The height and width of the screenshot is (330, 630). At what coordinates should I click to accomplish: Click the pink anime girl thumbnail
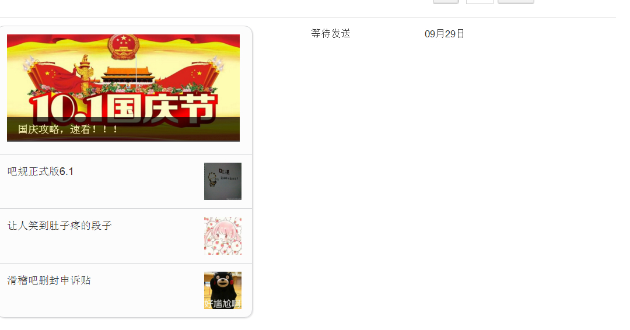pyautogui.click(x=223, y=236)
